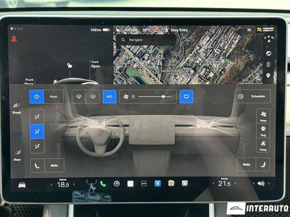
Task: Tap the 21.5 passenger temperature value
Action: pos(224,184)
